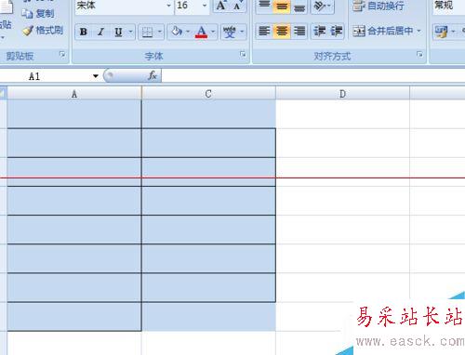This screenshot has width=465, height=355.
Task: Open the fill color dropdown arrow
Action: point(188,32)
